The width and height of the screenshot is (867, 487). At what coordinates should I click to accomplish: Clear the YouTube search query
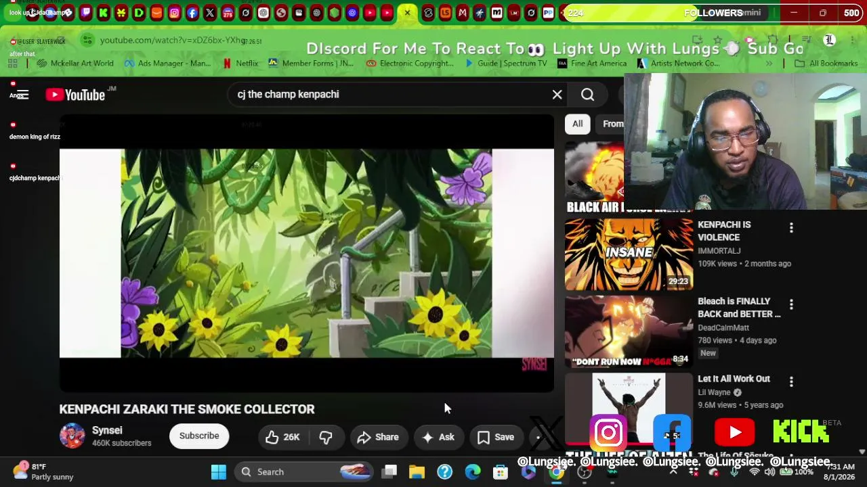point(557,95)
